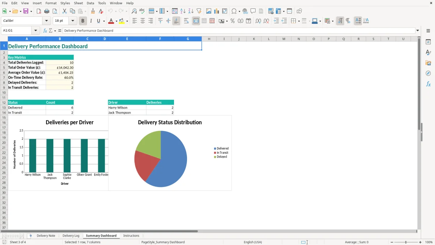
Task: Open Find & Replace
Action: pyautogui.click(x=134, y=11)
